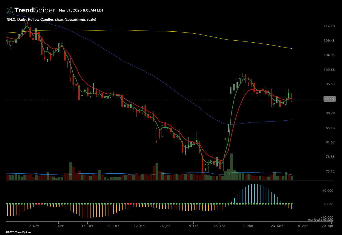342x235 pixels.
Task: Select the highlighted 92.97 current price tag
Action: tap(330, 99)
